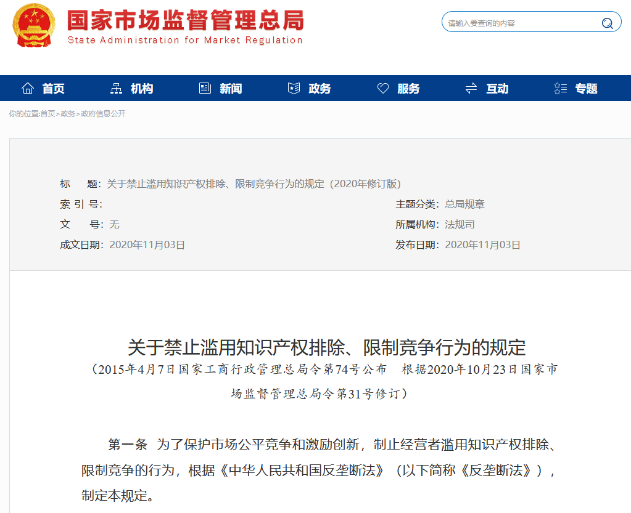Click the newspaper icon beside 新闻
Screen dimensions: 631x513
tap(205, 89)
